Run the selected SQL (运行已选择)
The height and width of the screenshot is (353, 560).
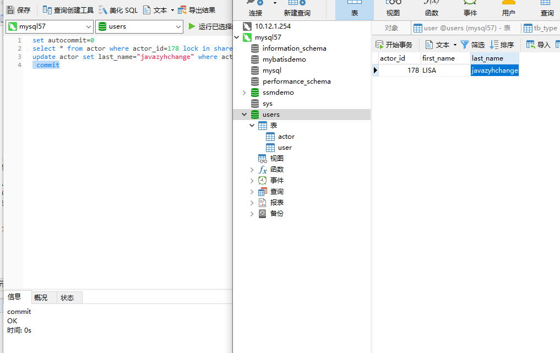[x=210, y=26]
